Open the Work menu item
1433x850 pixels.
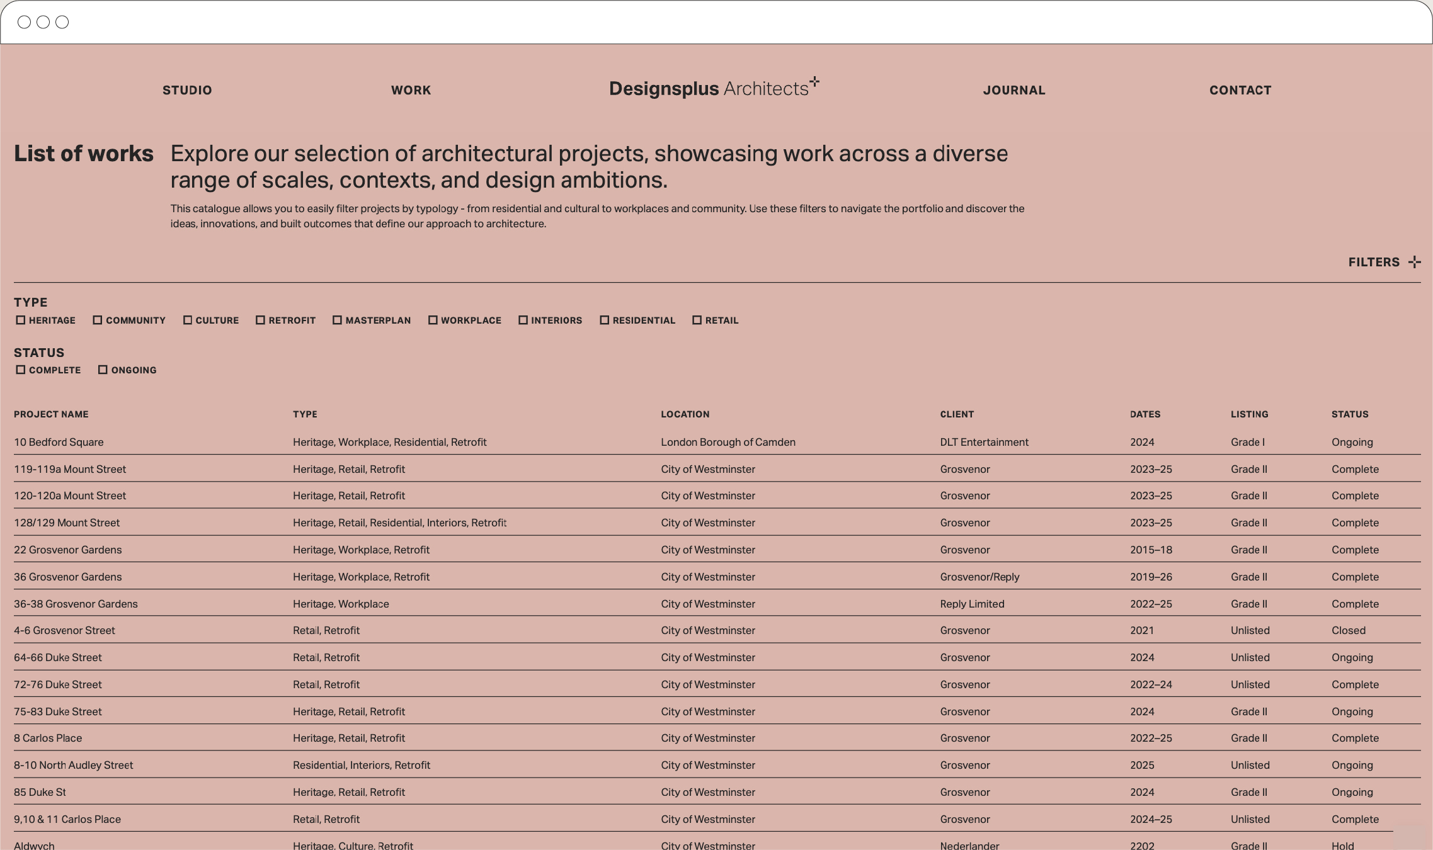click(411, 90)
